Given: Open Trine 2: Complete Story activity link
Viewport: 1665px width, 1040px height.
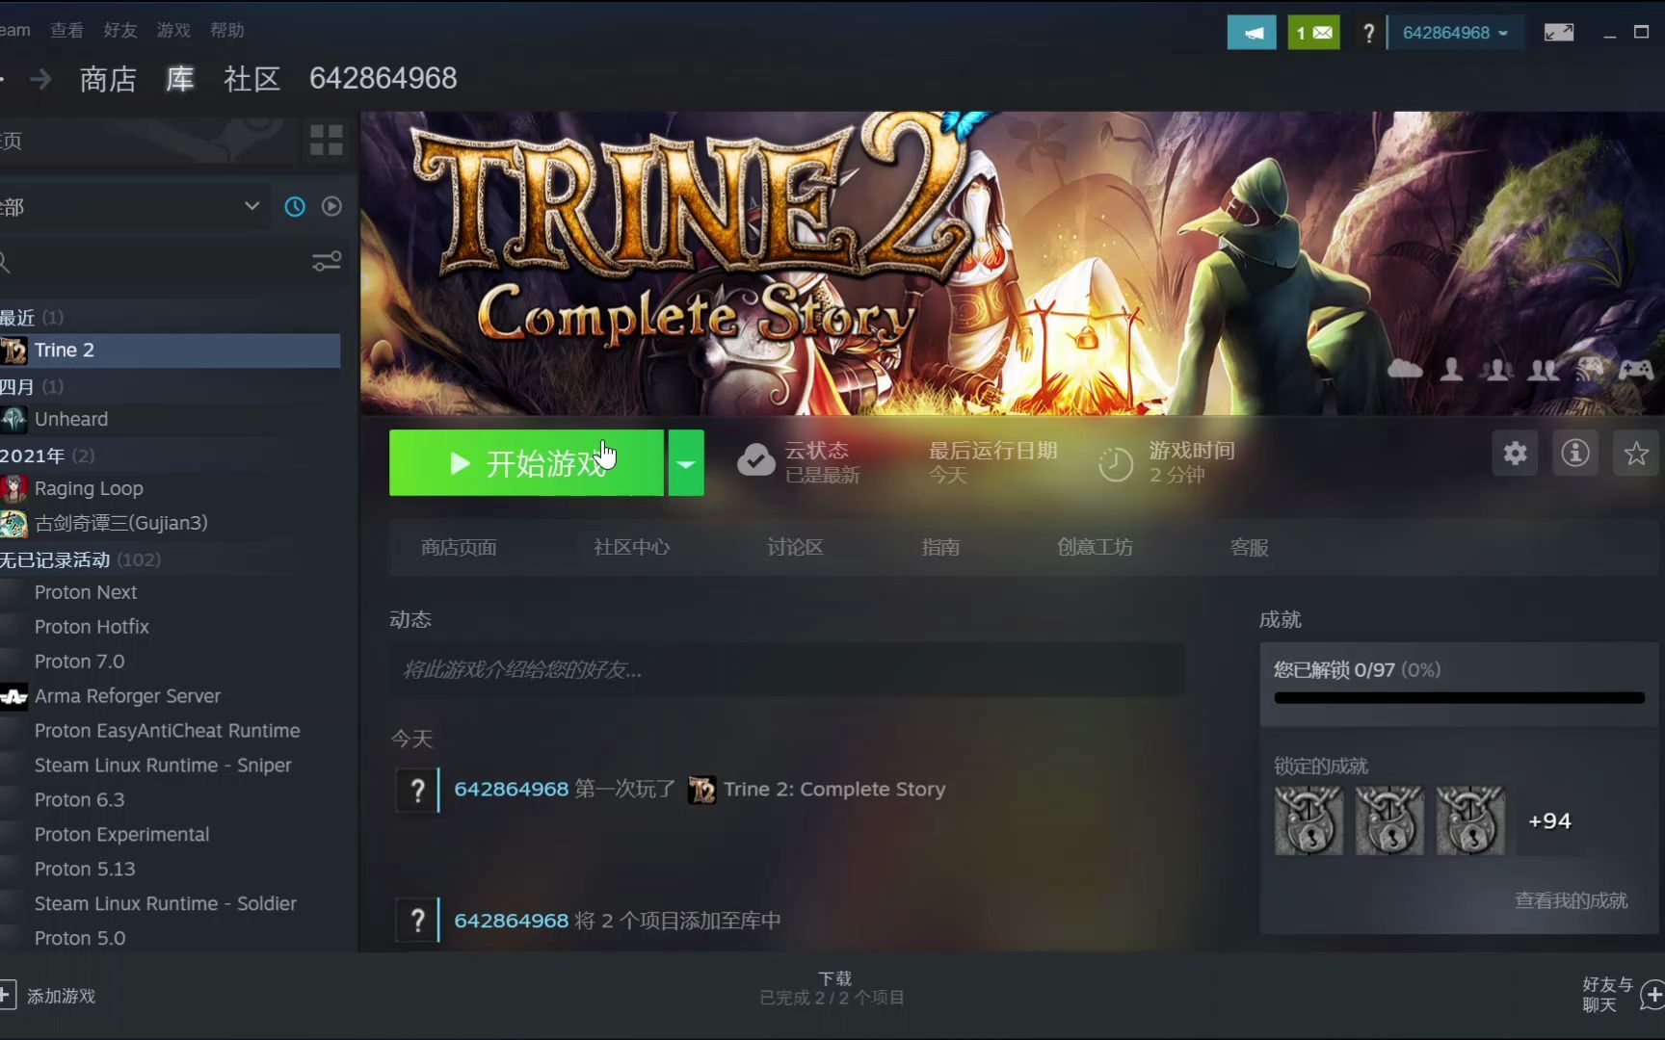Looking at the screenshot, I should [834, 790].
